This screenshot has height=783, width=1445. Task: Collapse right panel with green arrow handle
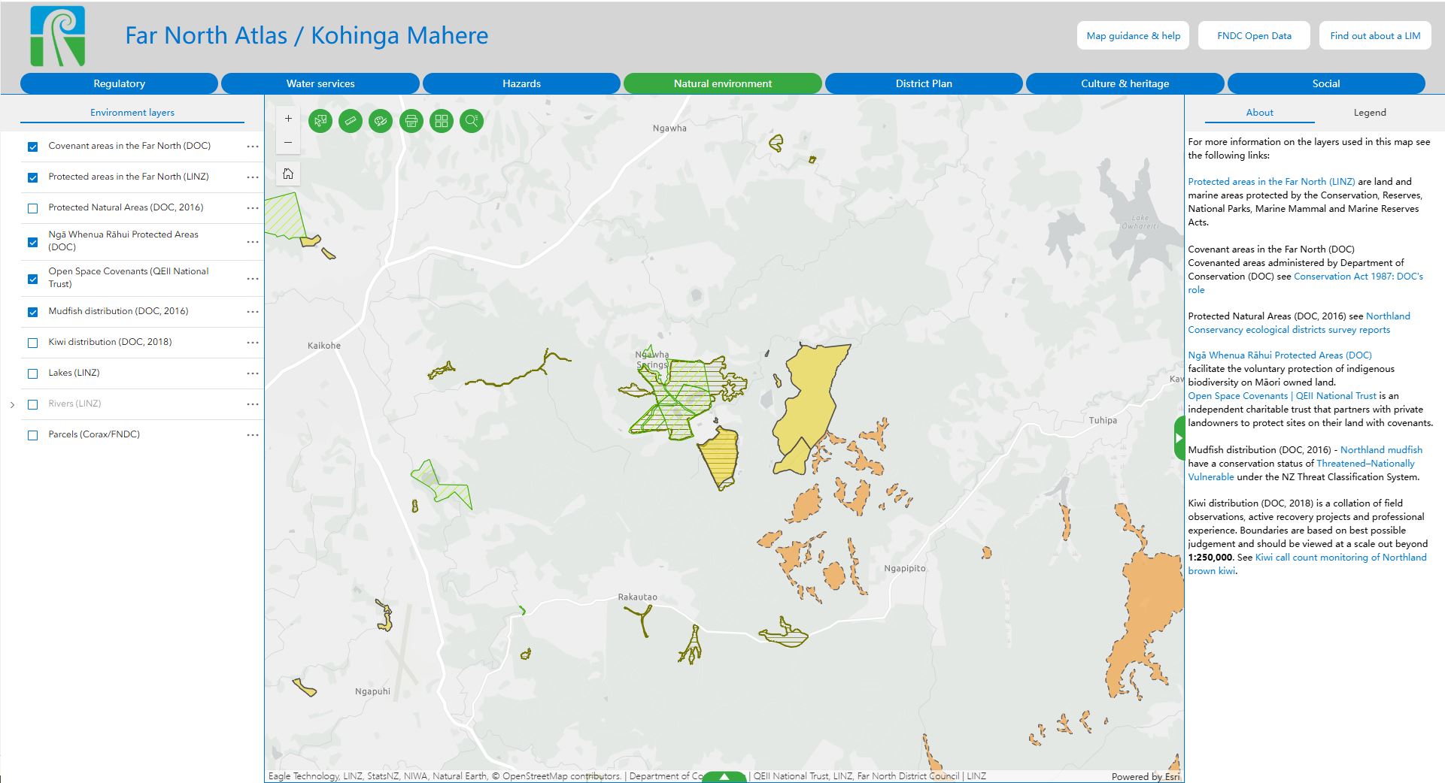tap(1179, 437)
